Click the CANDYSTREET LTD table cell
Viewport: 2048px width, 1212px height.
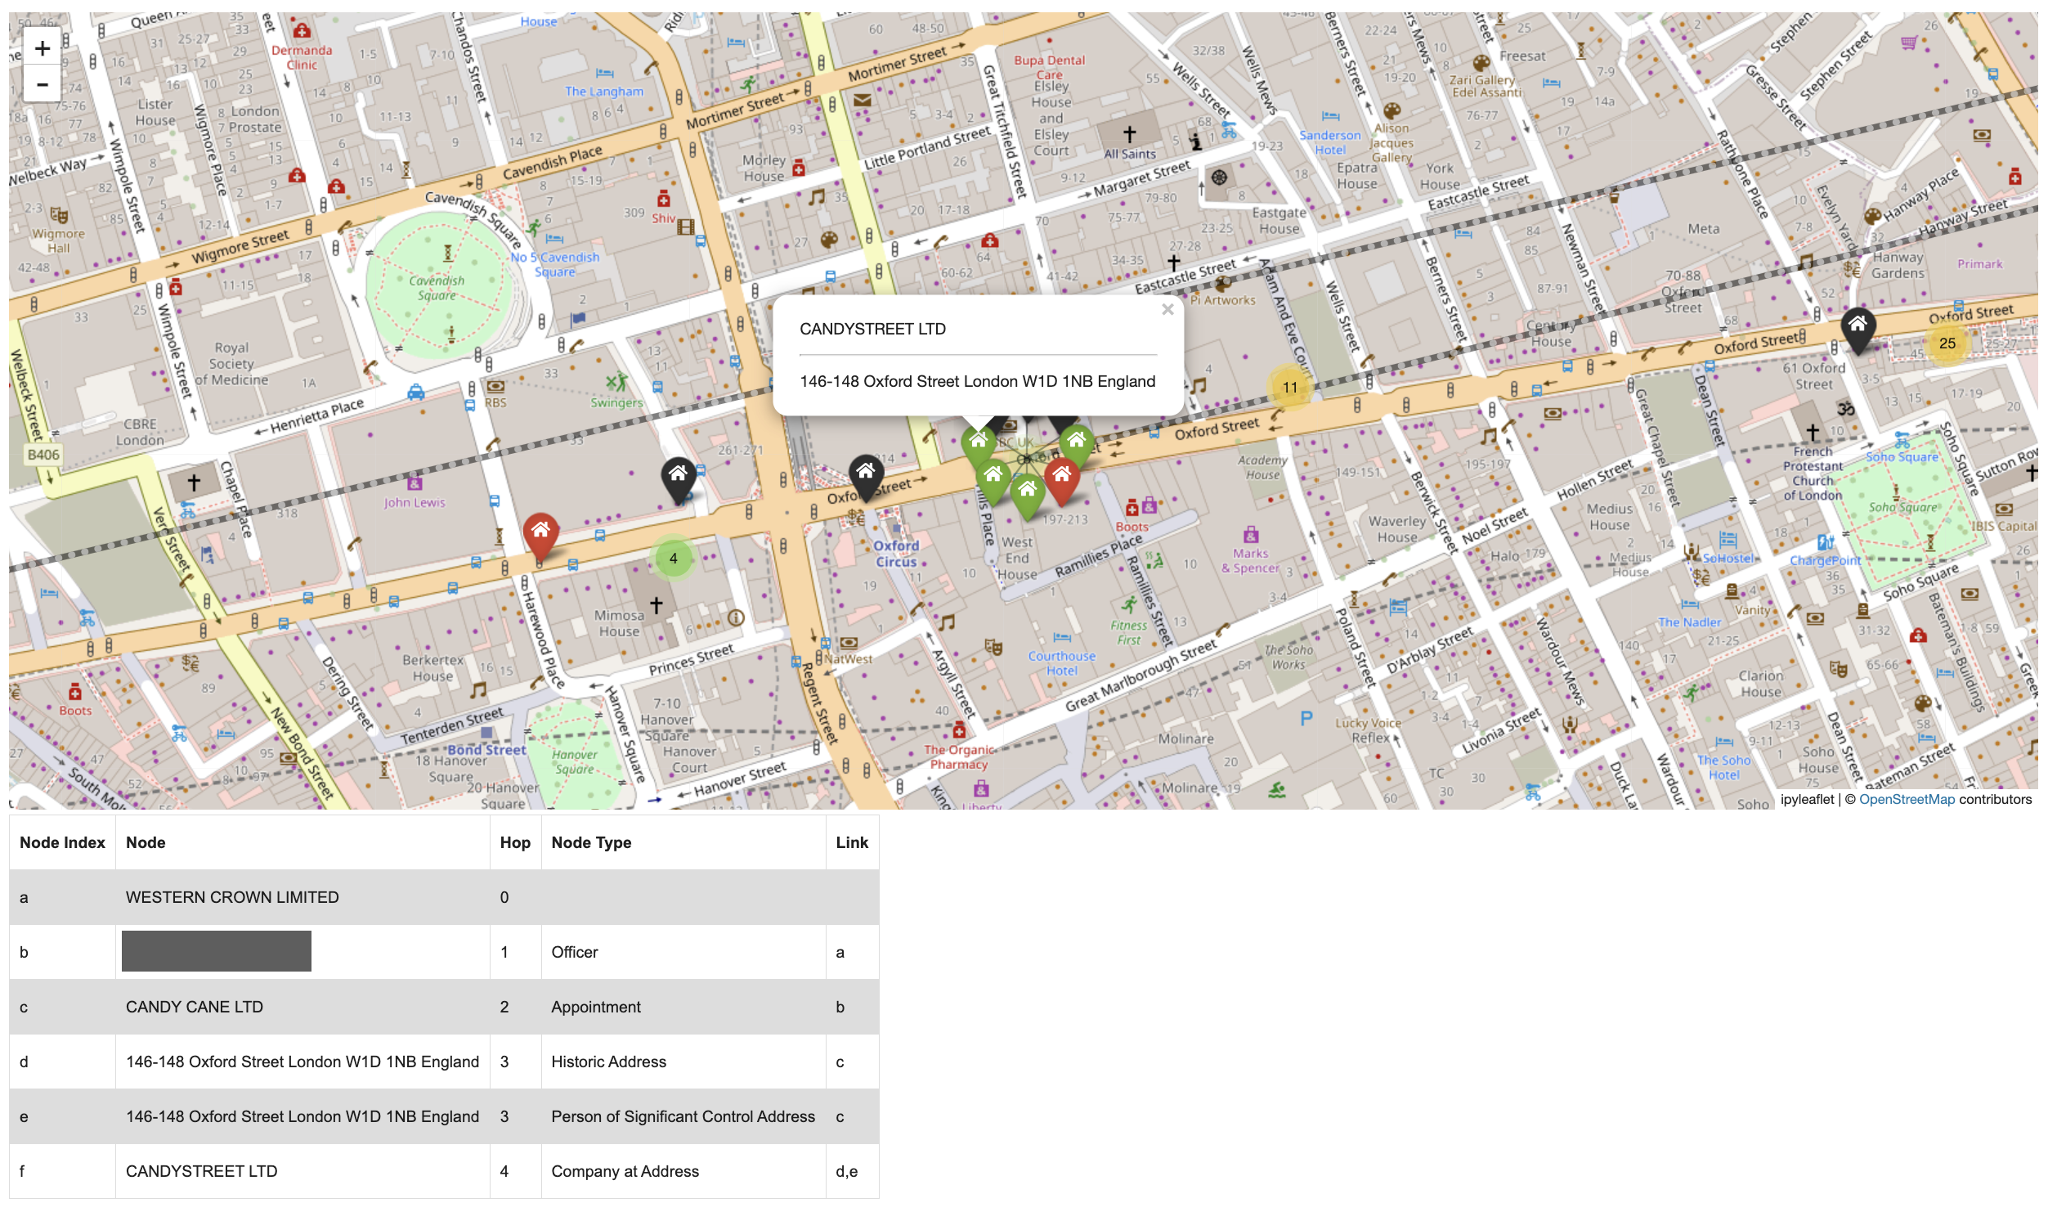pos(201,1171)
